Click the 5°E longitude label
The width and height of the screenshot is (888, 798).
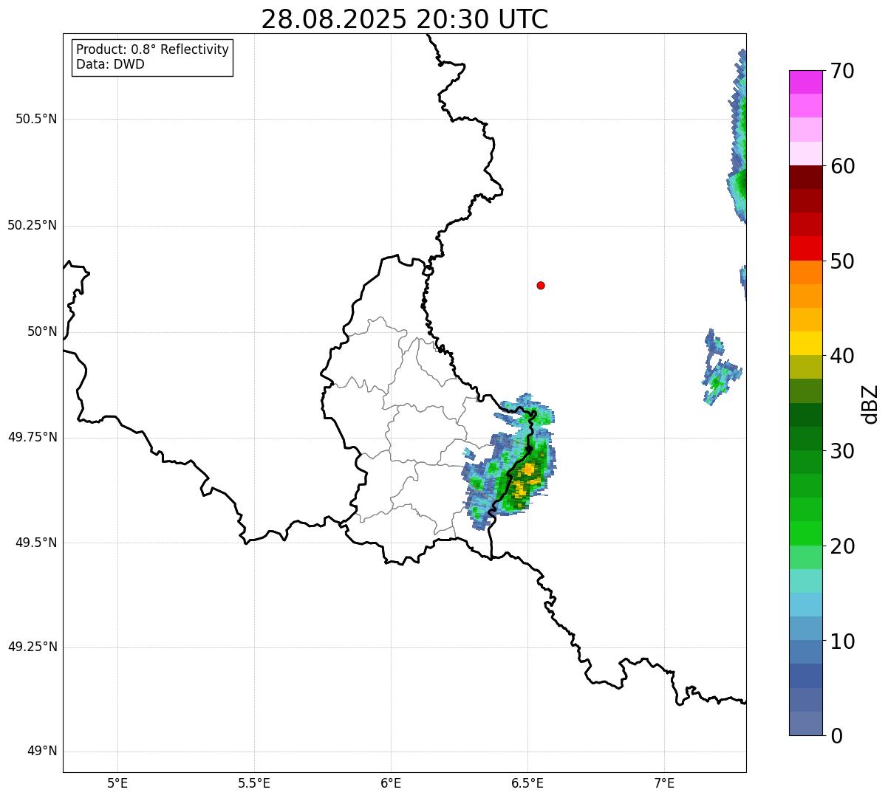click(x=117, y=782)
